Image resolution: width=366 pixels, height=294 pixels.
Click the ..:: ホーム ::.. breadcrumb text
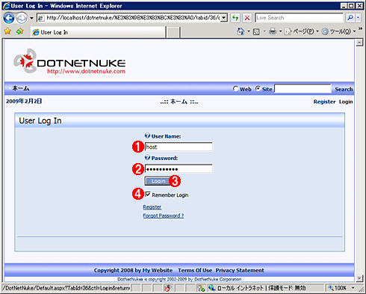pos(179,102)
